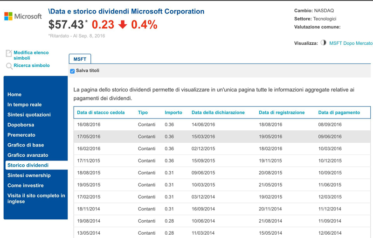Click ex-dividend date 13/05/2014

pos(89,233)
